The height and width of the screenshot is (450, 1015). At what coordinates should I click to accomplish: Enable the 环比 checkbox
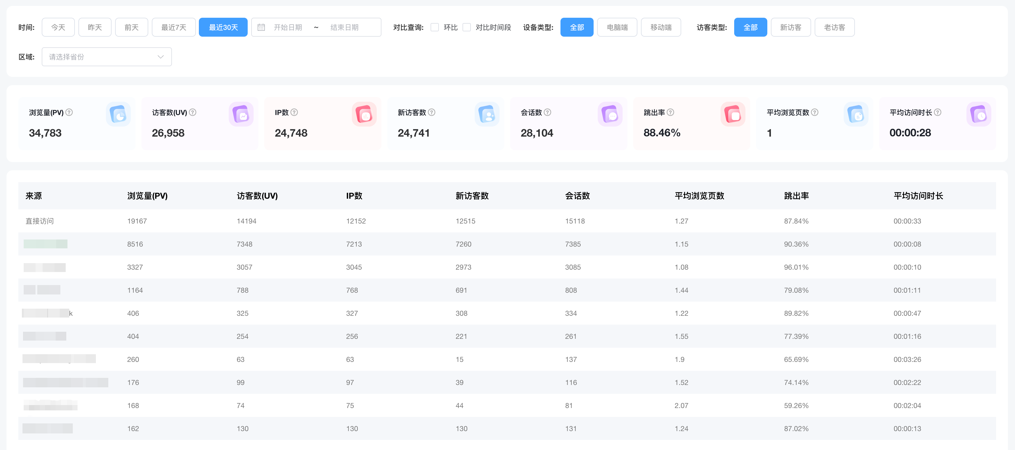435,27
